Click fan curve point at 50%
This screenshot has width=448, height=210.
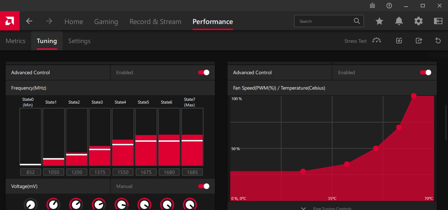point(376,148)
